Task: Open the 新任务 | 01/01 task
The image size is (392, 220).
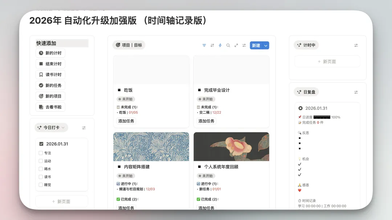Action: pos(210,189)
